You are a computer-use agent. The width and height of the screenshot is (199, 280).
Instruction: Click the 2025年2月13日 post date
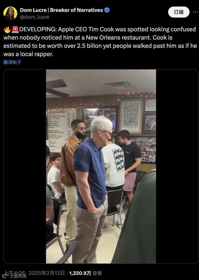pos(46,273)
